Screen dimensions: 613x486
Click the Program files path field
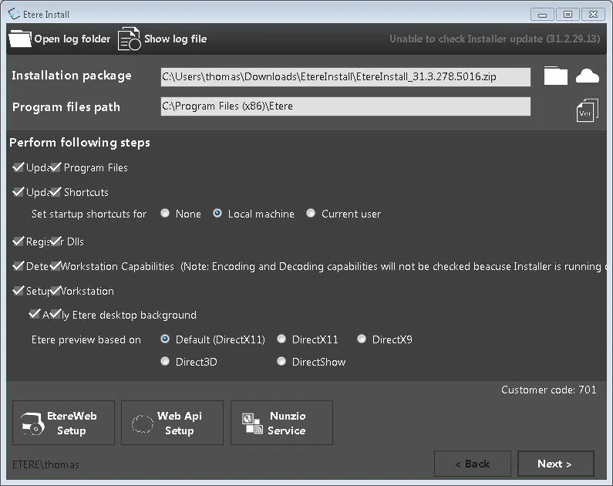[345, 106]
